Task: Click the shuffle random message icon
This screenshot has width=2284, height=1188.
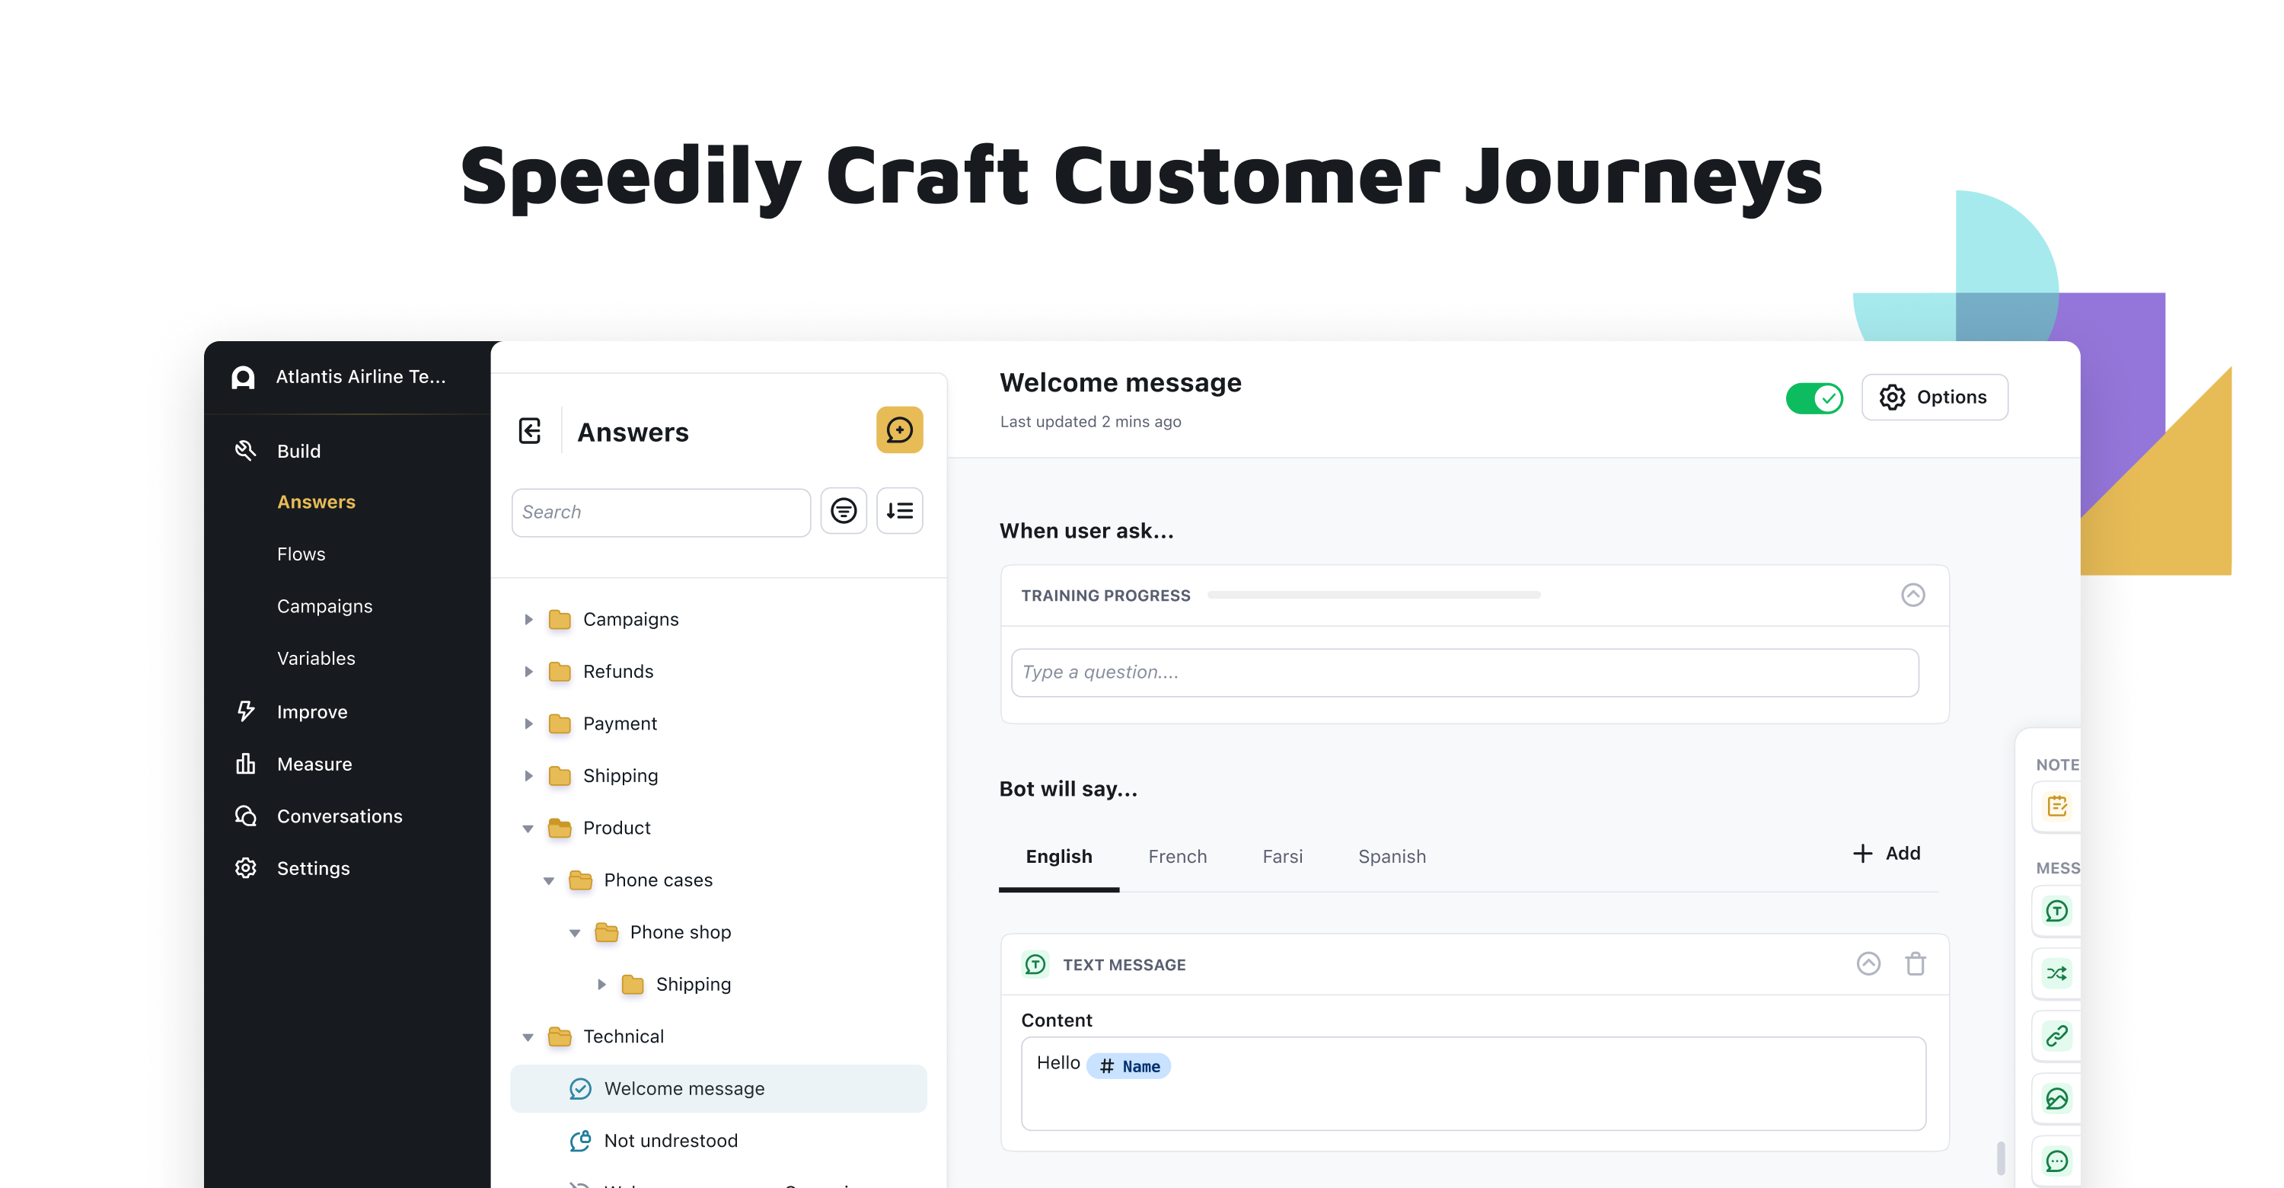Action: [2056, 973]
